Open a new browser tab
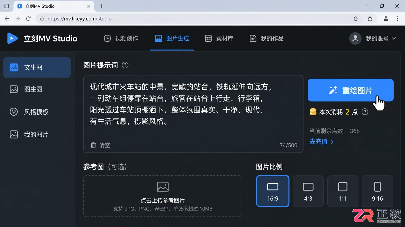Screen dimensions: 405x227 tap(102, 6)
